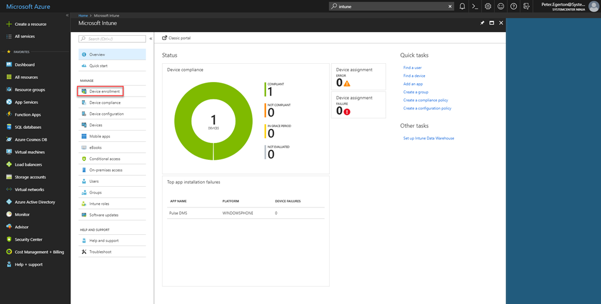This screenshot has width=601, height=304.
Task: Click the feedback smiley icon
Action: (x=501, y=6)
